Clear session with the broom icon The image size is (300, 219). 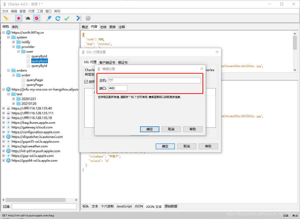pyautogui.click(x=6, y=18)
